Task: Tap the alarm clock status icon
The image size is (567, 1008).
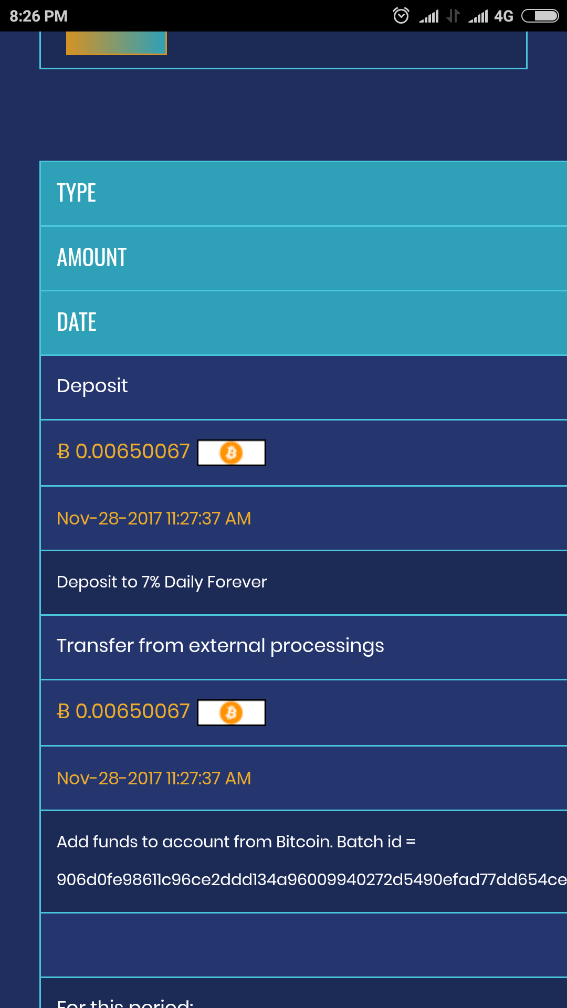Action: coord(401,16)
